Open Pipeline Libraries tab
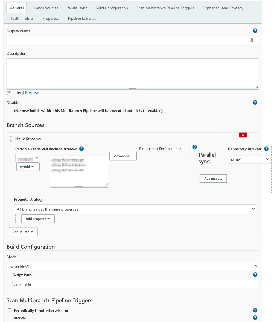 tap(82, 19)
